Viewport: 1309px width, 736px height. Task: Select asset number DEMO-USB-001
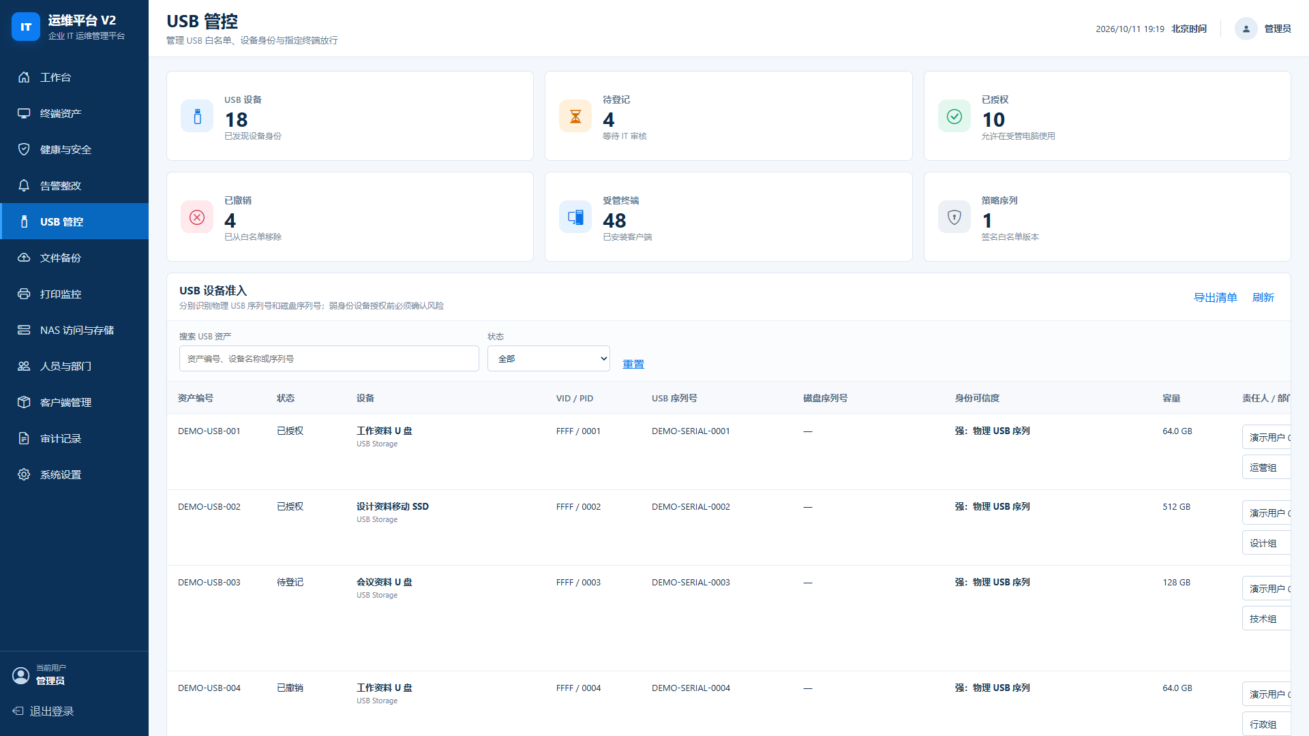pyautogui.click(x=209, y=431)
